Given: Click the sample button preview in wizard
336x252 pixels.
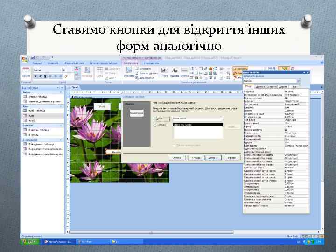Looking at the screenshot, I should pyautogui.click(x=137, y=113).
